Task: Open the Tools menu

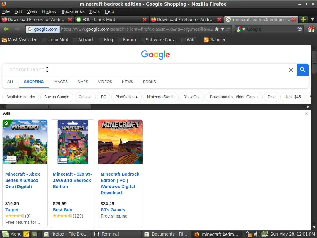Action: click(94, 11)
